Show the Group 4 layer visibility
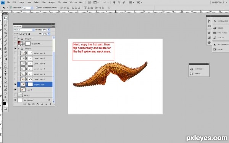 click(15, 39)
